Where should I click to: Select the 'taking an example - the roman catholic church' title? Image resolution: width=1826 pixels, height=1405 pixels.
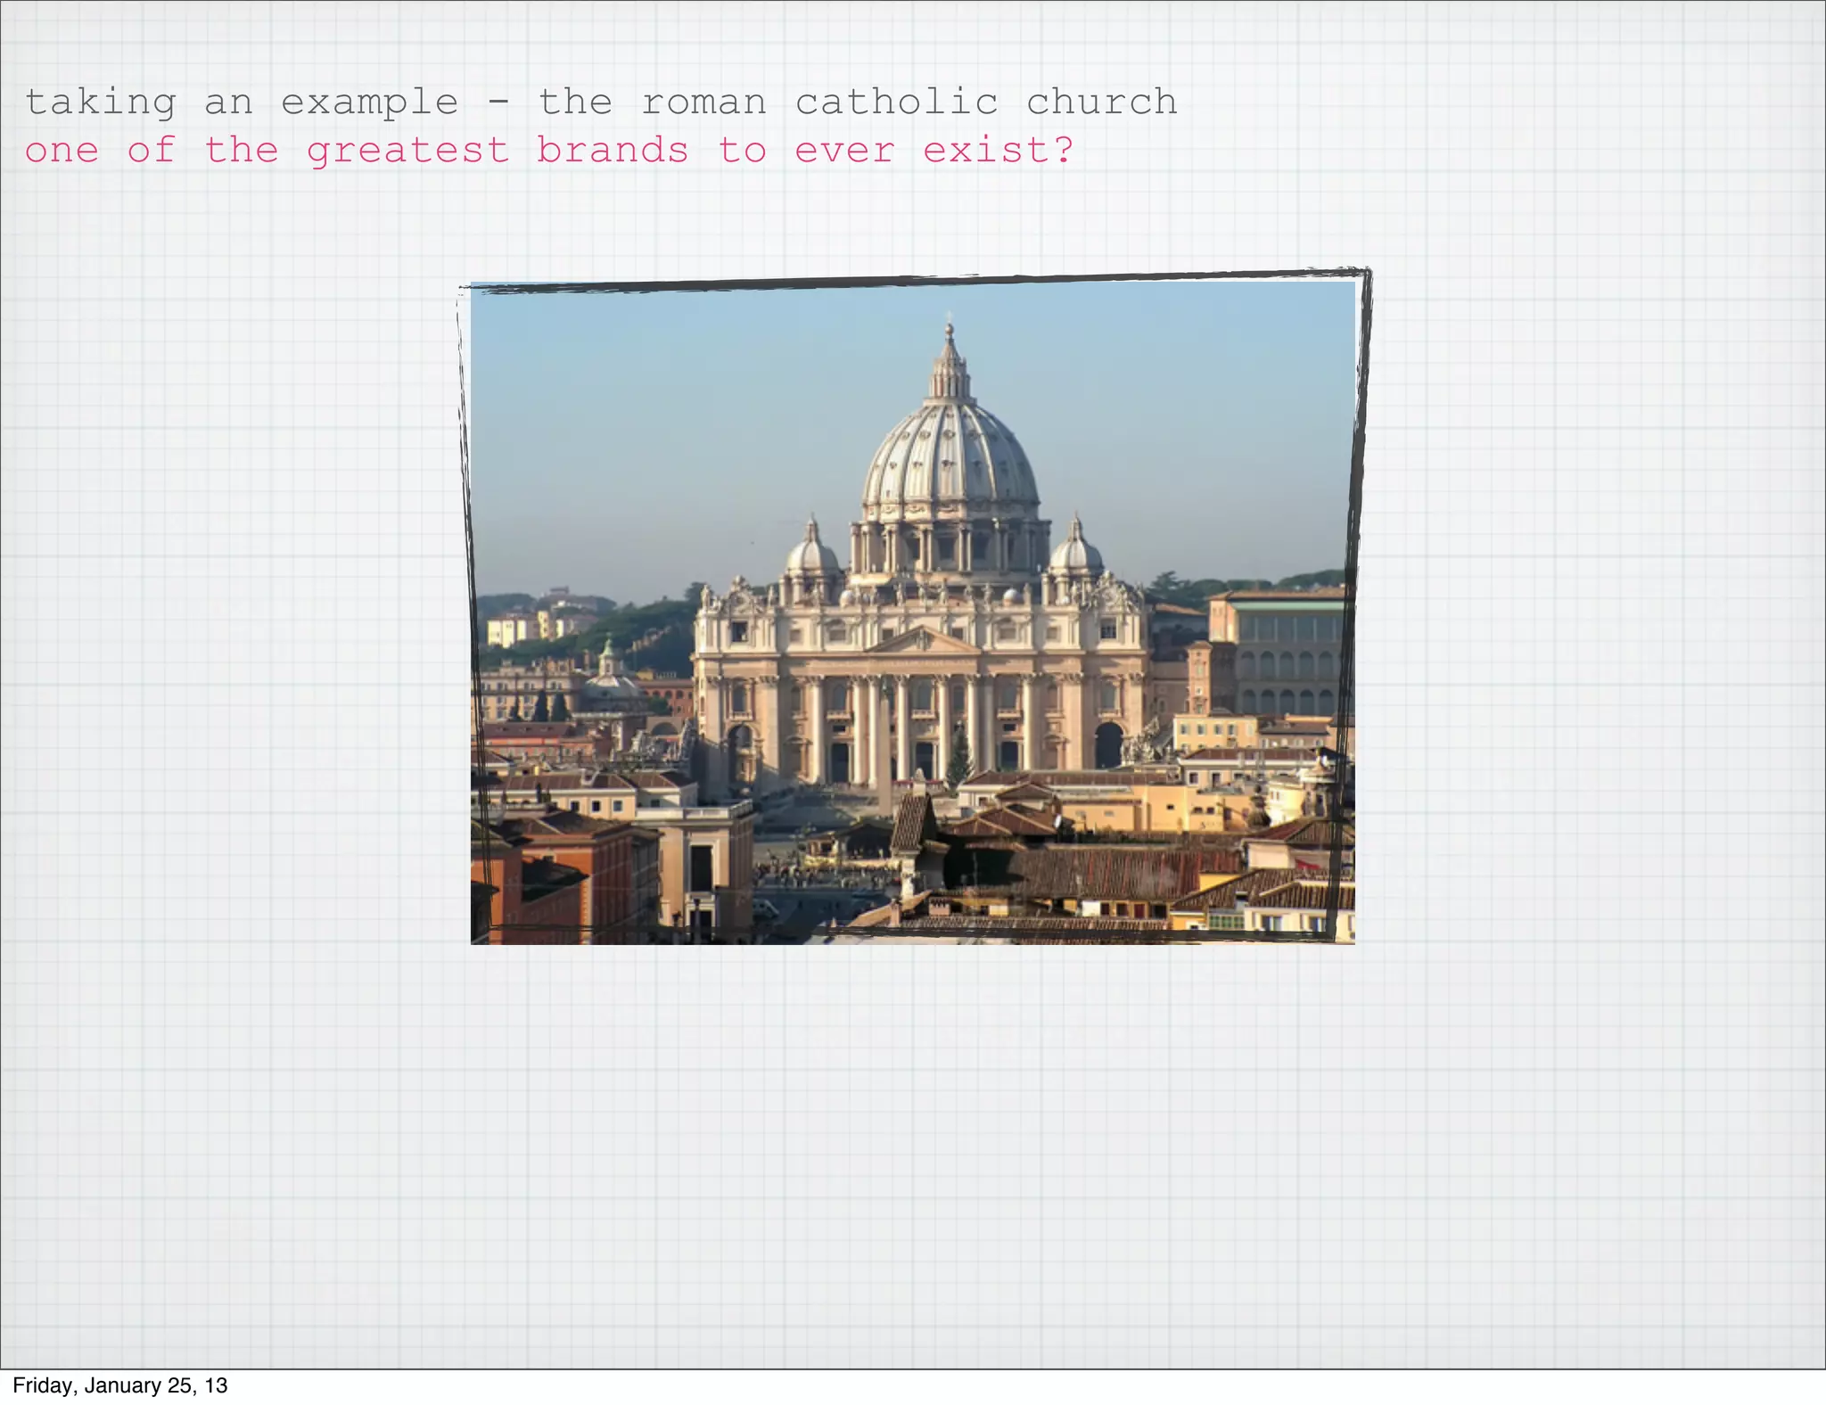coord(601,103)
